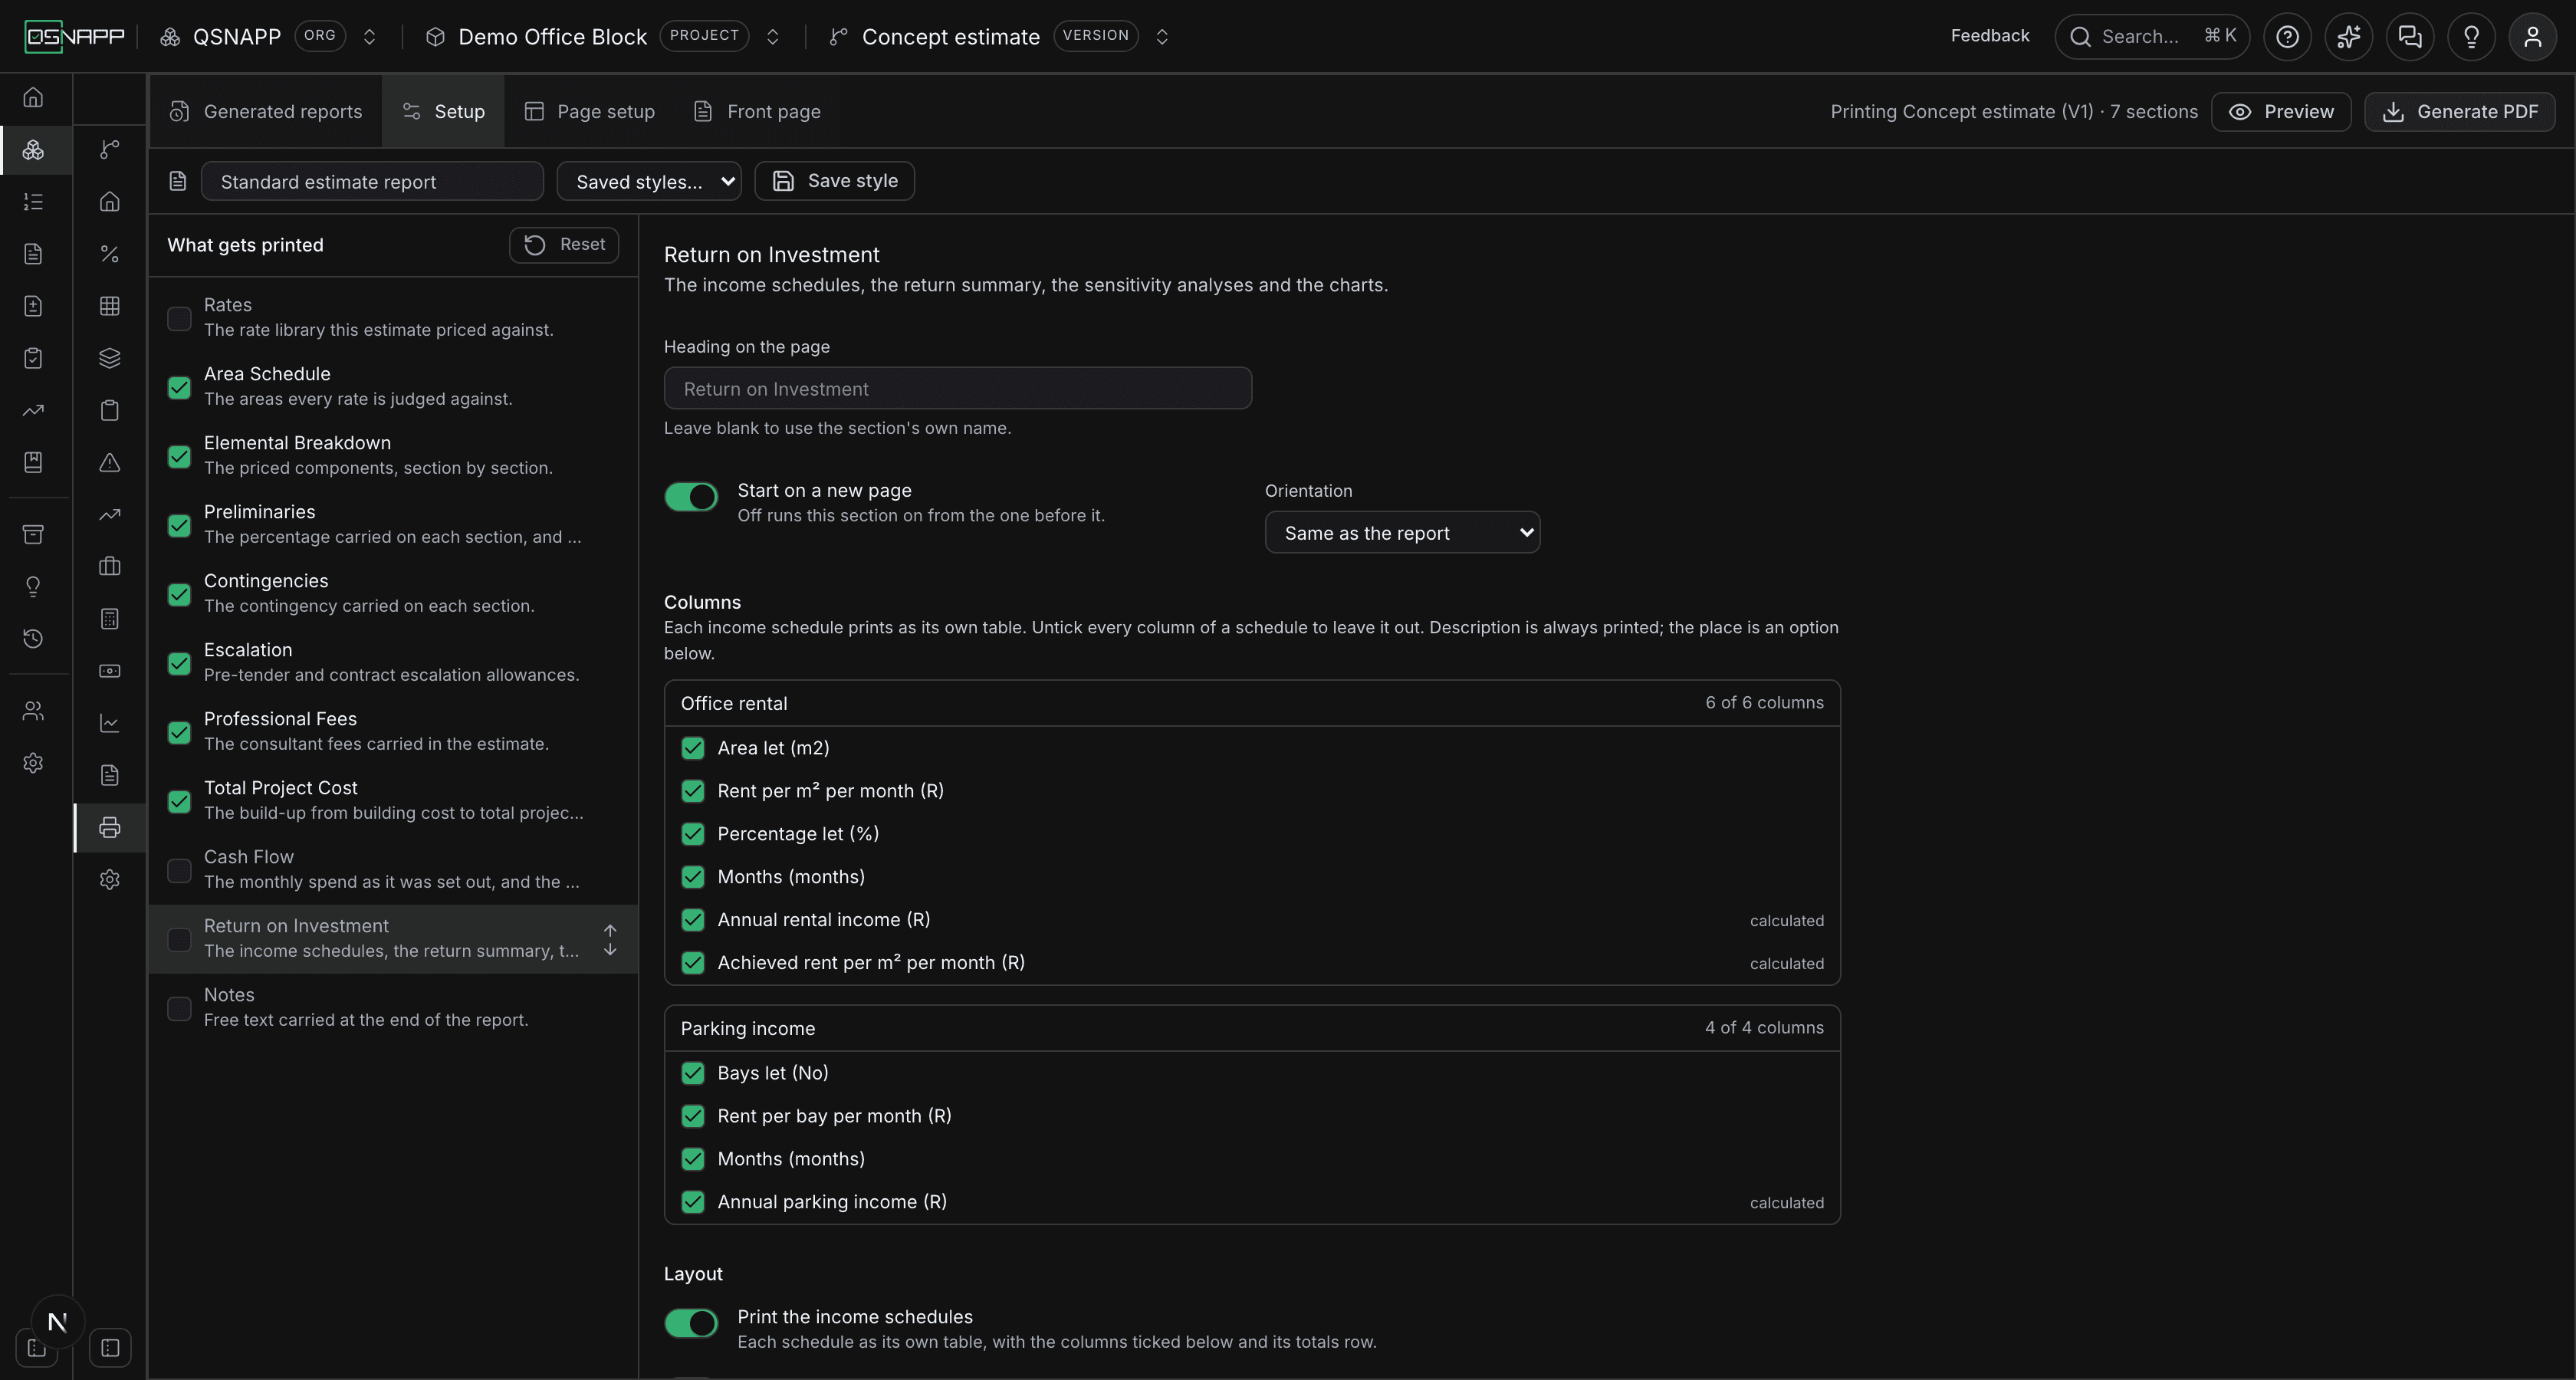Viewport: 2576px width, 1380px height.
Task: Select the line chart icon in project sidebar
Action: point(110,723)
